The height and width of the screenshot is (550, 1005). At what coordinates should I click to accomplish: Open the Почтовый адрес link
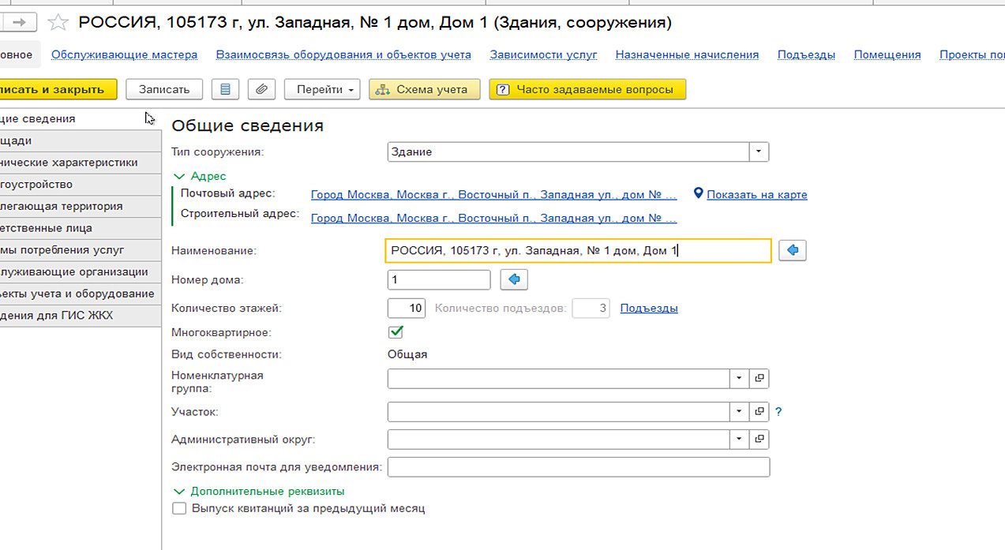tap(493, 194)
